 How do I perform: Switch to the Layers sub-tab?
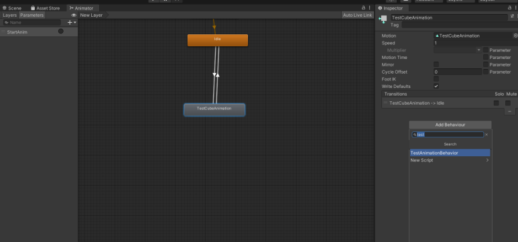(9, 15)
